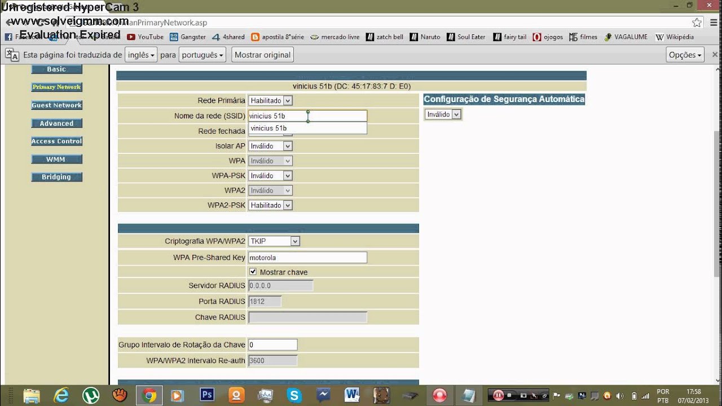722x406 pixels.
Task: Switch to Google Chrome in the taskbar
Action: tap(149, 395)
